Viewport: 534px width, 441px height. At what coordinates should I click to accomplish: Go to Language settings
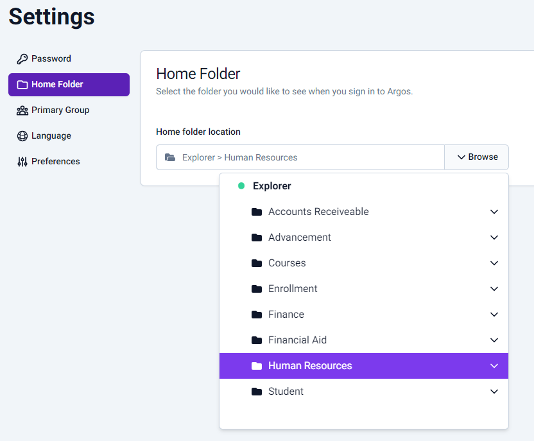(69, 136)
